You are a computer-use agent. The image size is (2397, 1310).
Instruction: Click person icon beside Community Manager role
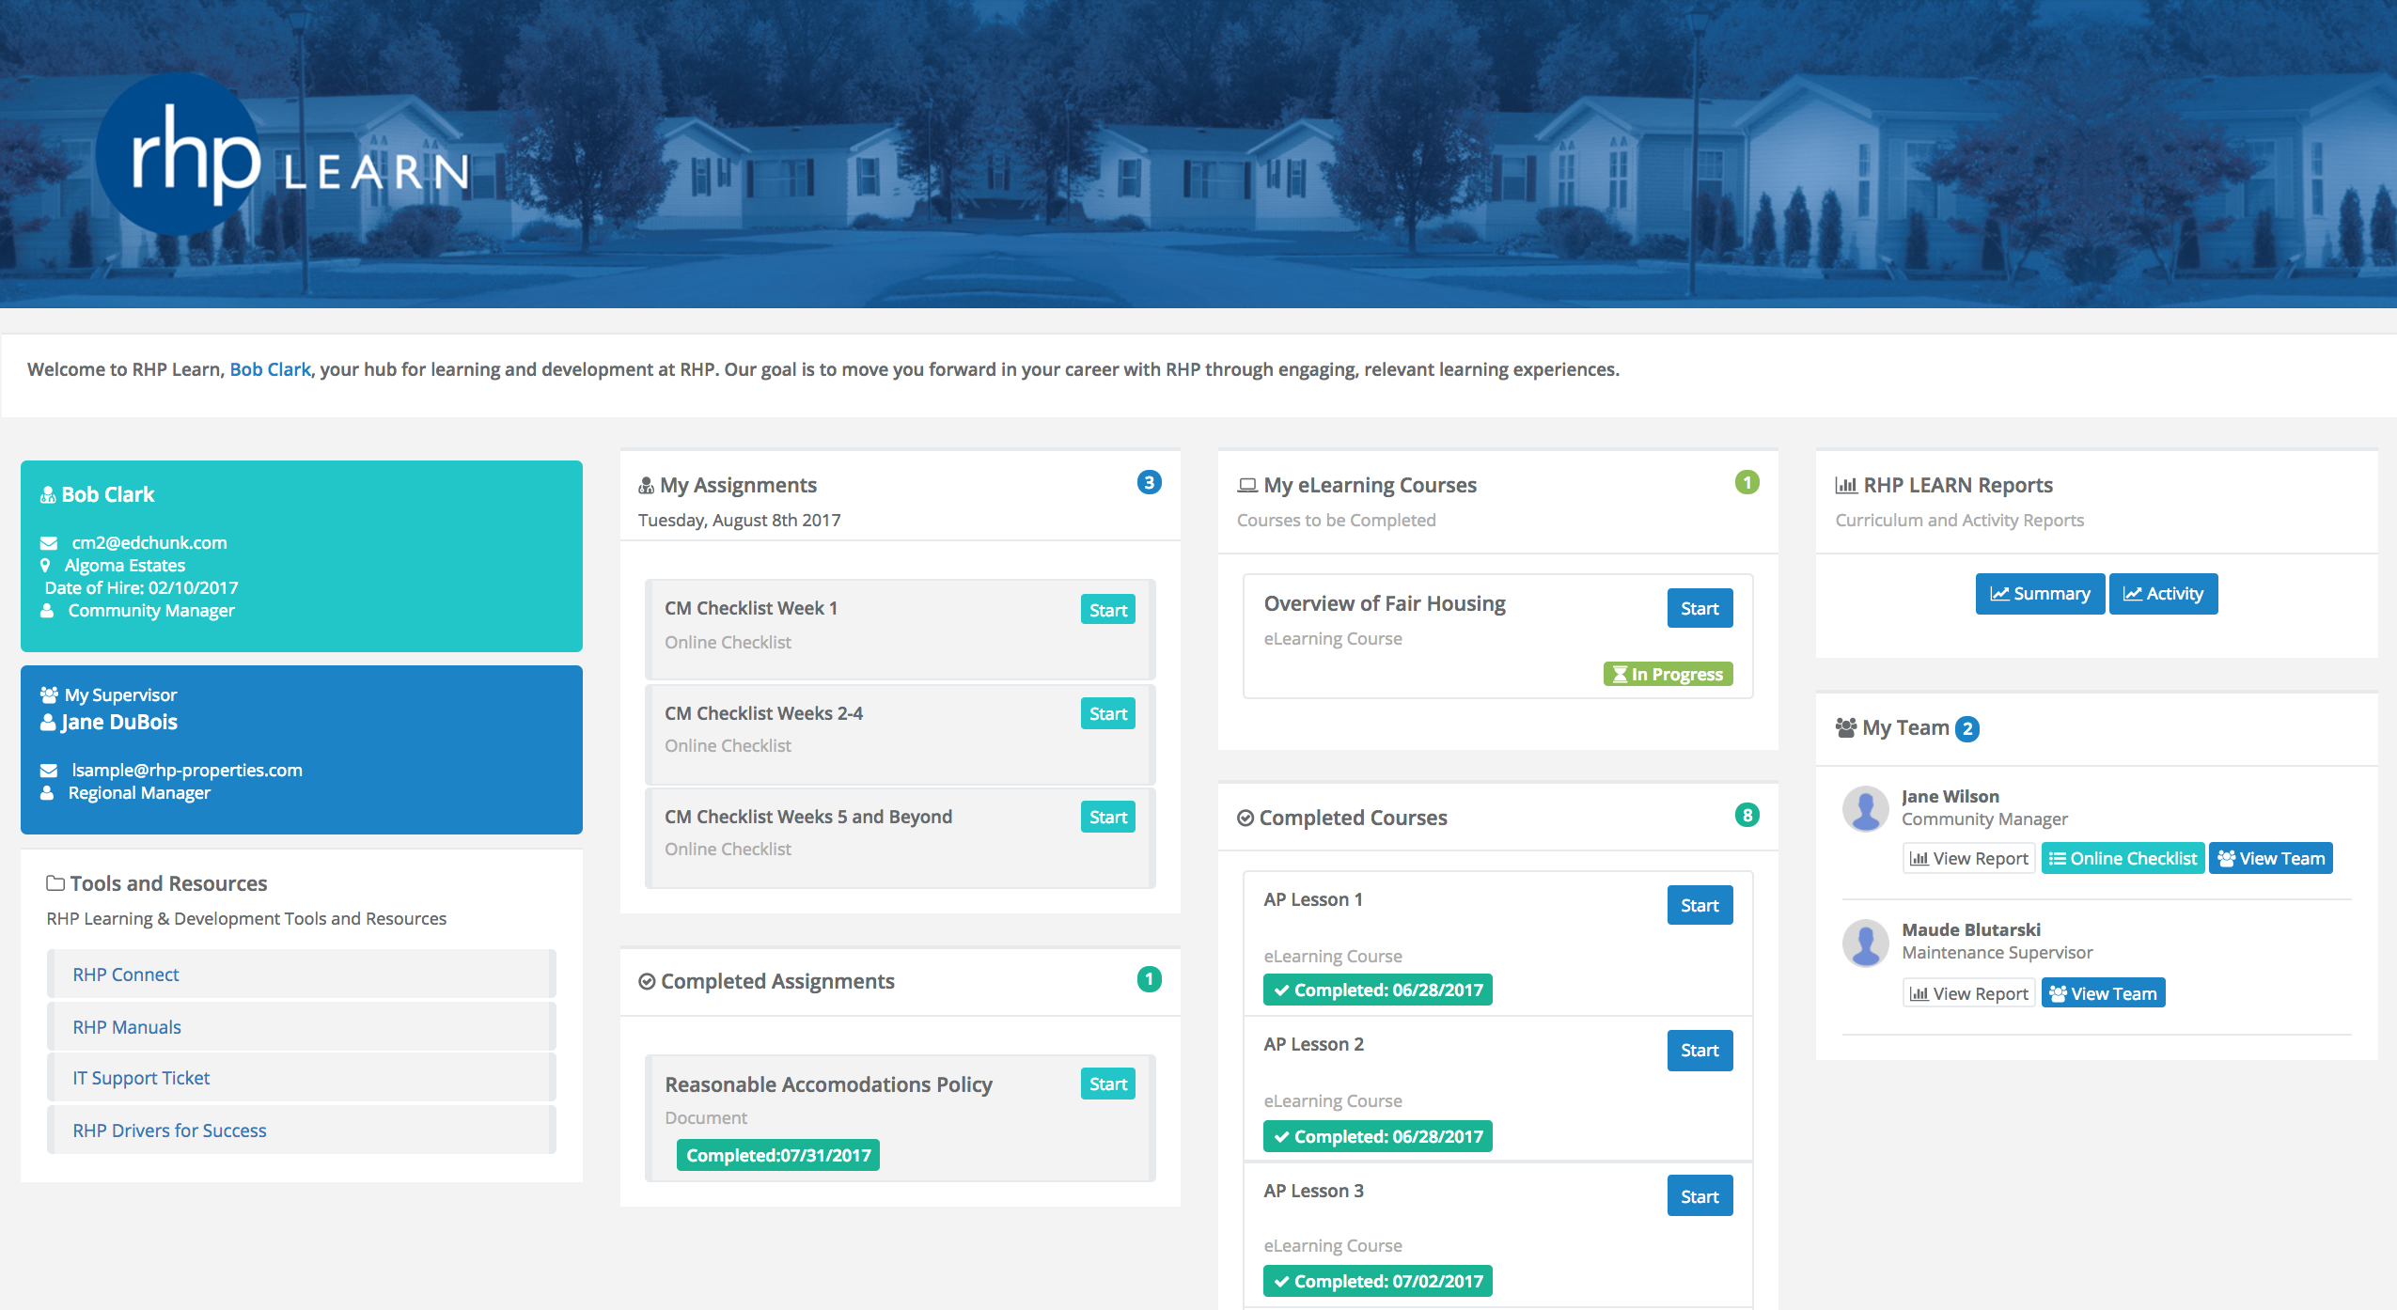pos(47,611)
